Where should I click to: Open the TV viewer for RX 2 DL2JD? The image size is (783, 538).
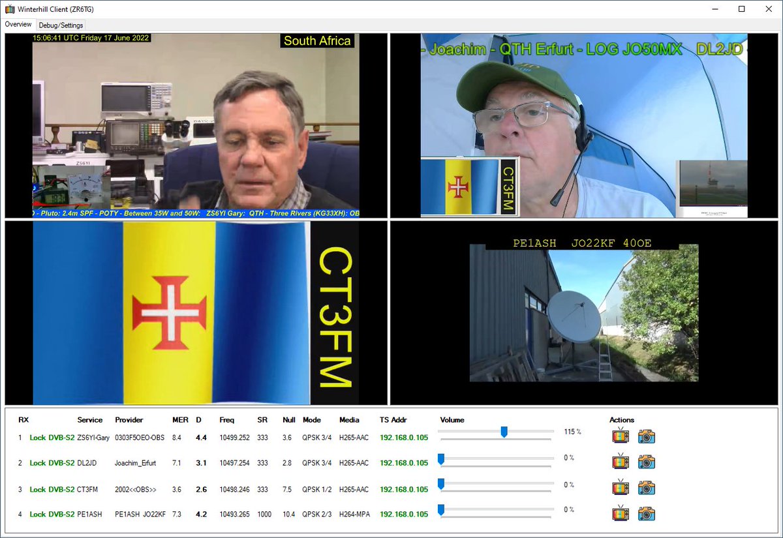620,461
